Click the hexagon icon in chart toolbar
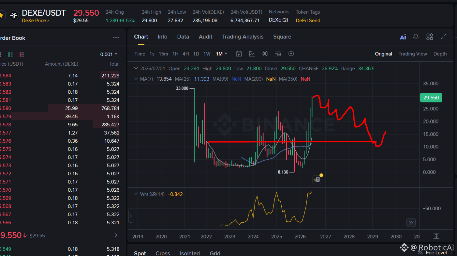The width and height of the screenshot is (457, 256). point(291,54)
